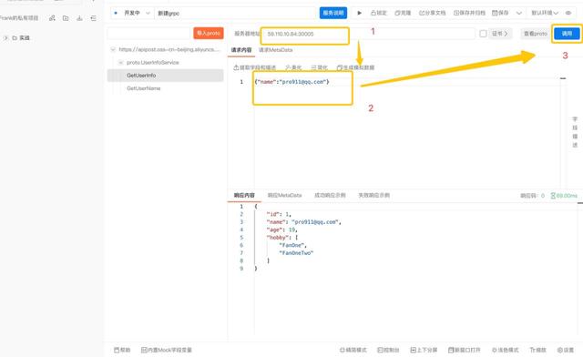Click the orange 导入proto button
Viewport: 583px width, 357px height.
tap(209, 33)
